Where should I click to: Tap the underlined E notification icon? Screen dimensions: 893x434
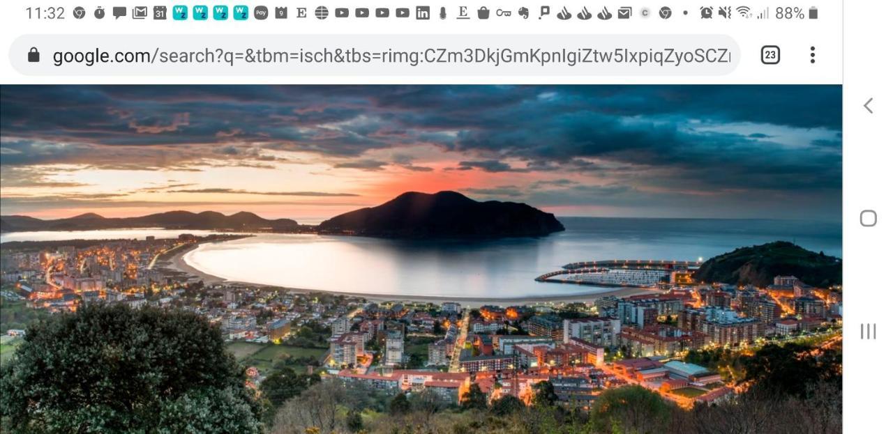tap(463, 13)
